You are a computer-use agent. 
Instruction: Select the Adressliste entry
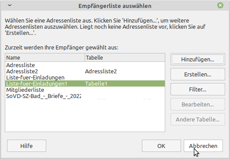pyautogui.click(x=85, y=65)
